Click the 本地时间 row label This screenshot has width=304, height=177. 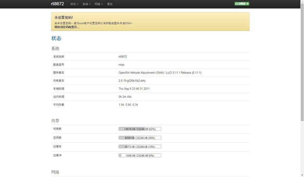[59, 89]
